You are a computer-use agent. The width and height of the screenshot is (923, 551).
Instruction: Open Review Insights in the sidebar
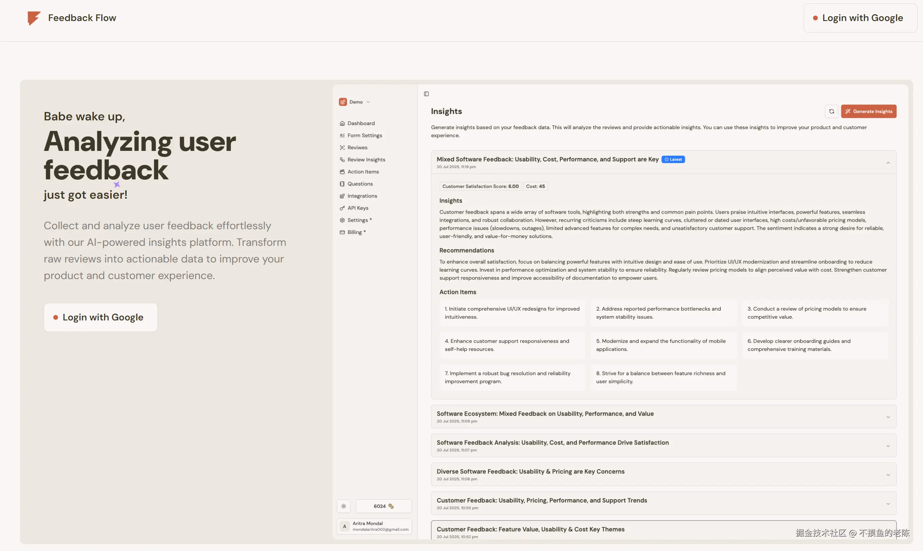[x=366, y=160]
